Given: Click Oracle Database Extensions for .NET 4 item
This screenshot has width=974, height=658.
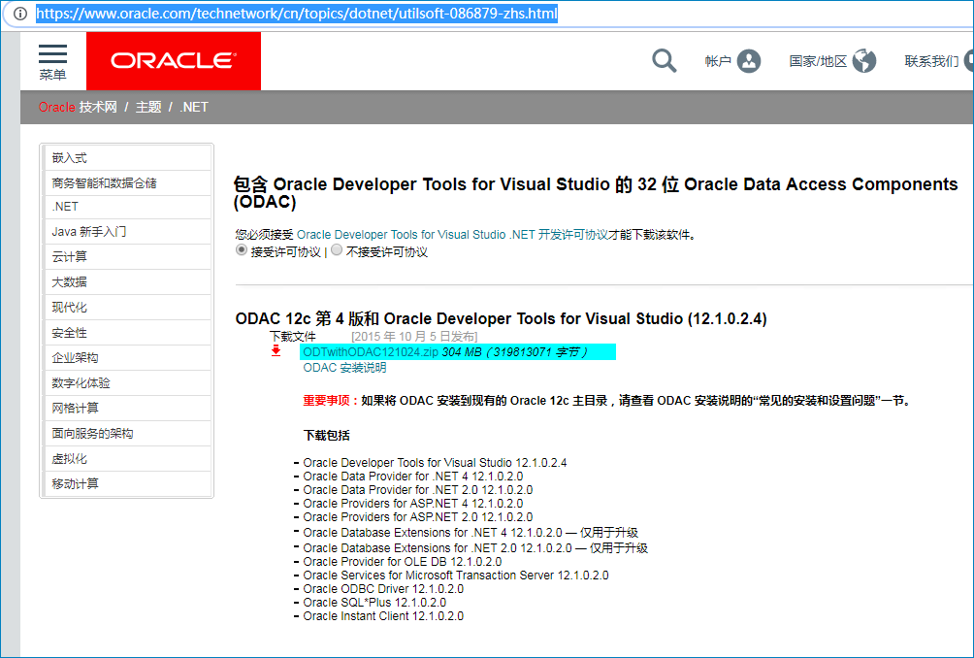Looking at the screenshot, I should pos(471,533).
